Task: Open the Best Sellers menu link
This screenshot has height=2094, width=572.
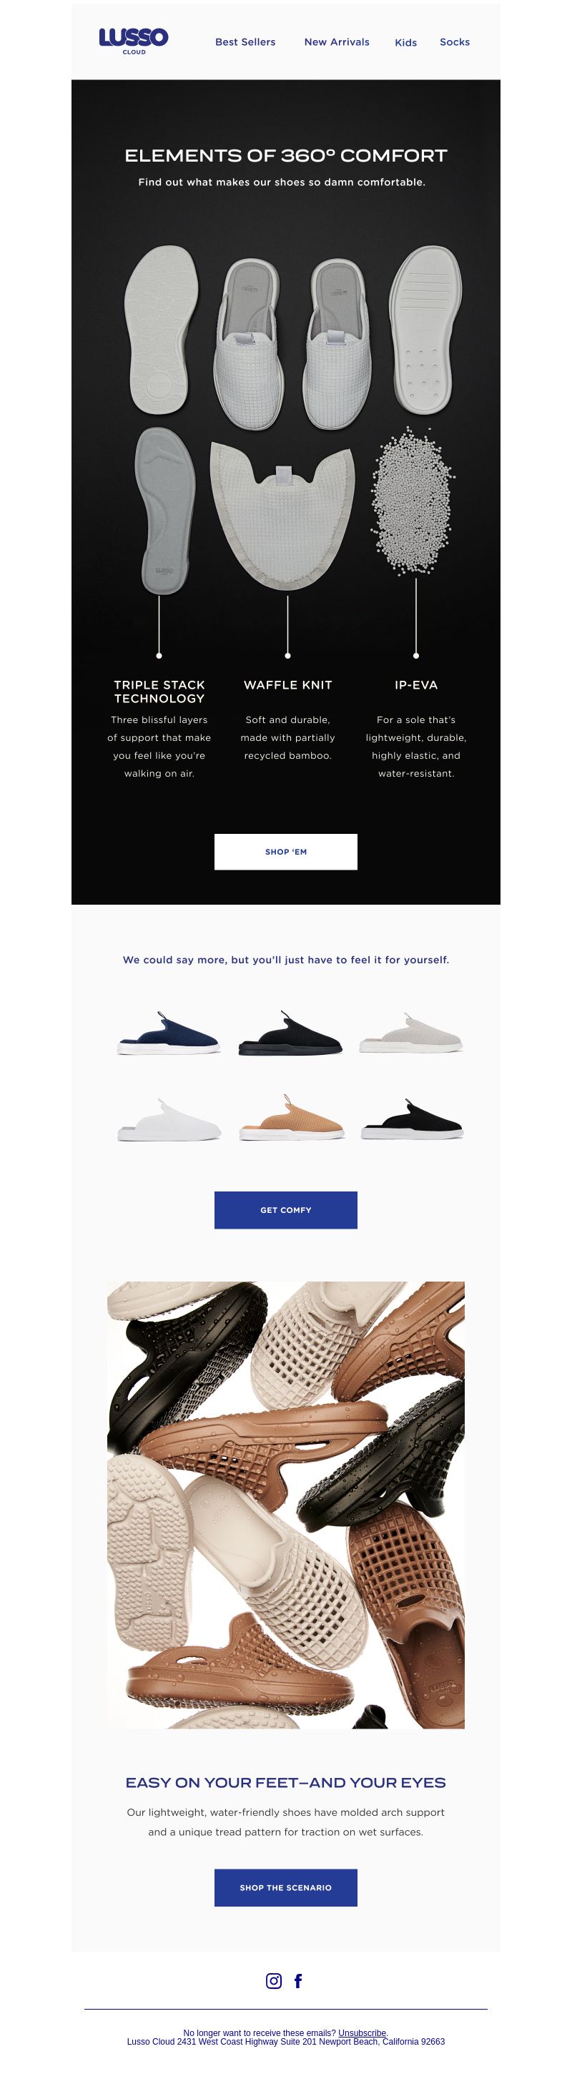Action: click(x=245, y=41)
